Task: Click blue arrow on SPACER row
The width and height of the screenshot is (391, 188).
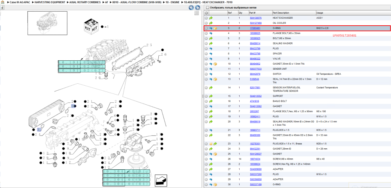Action: pyautogui.click(x=211, y=54)
